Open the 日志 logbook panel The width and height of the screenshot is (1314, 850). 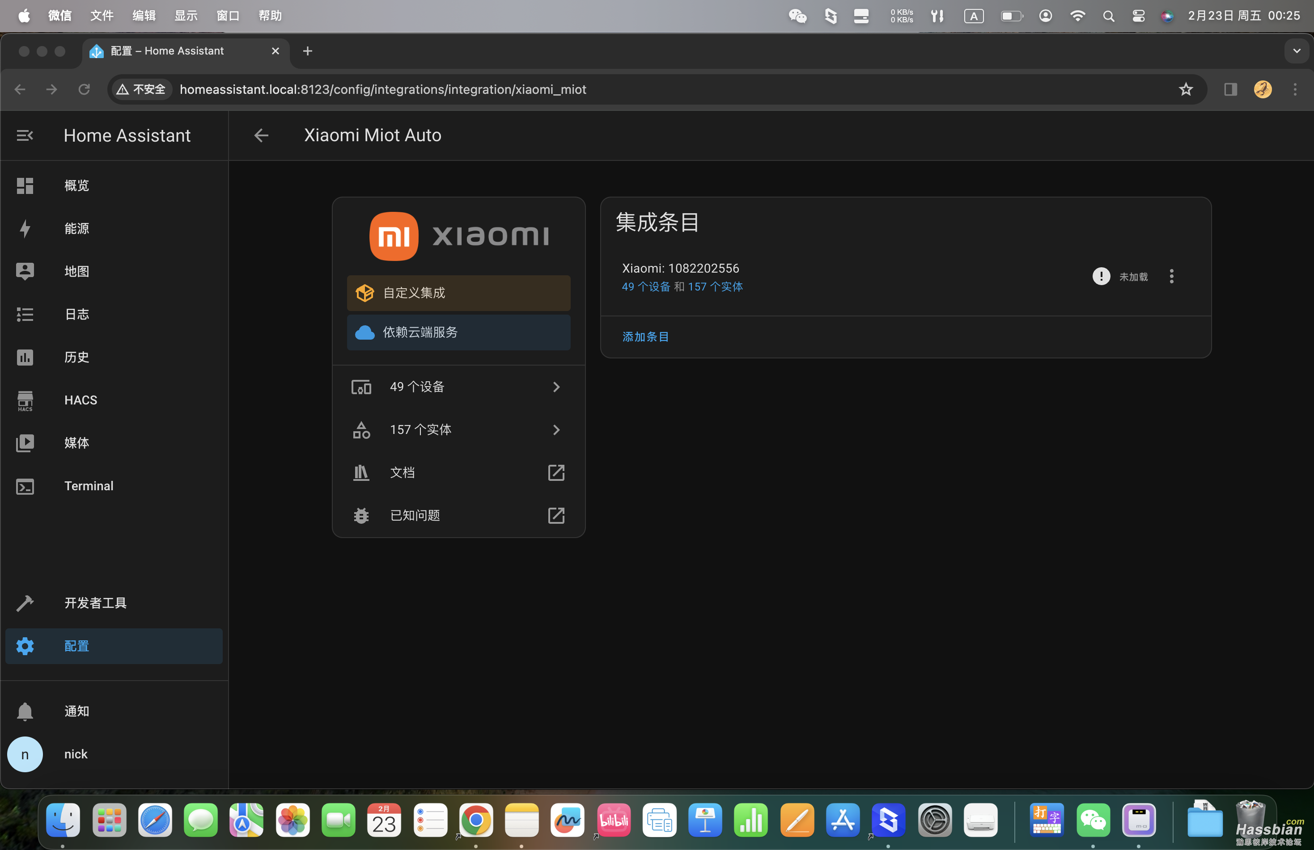click(x=114, y=315)
